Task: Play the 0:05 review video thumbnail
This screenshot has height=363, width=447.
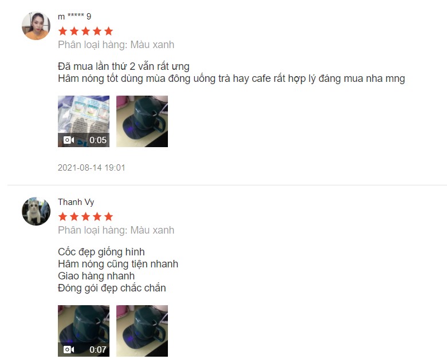Action: coord(84,121)
